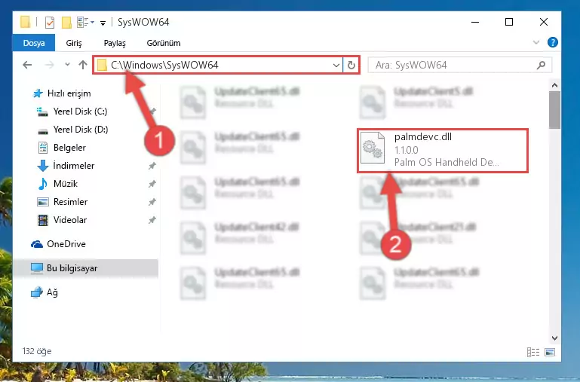Viewport: 580px width, 382px height.
Task: Click the search magnifier icon
Action: pyautogui.click(x=542, y=66)
